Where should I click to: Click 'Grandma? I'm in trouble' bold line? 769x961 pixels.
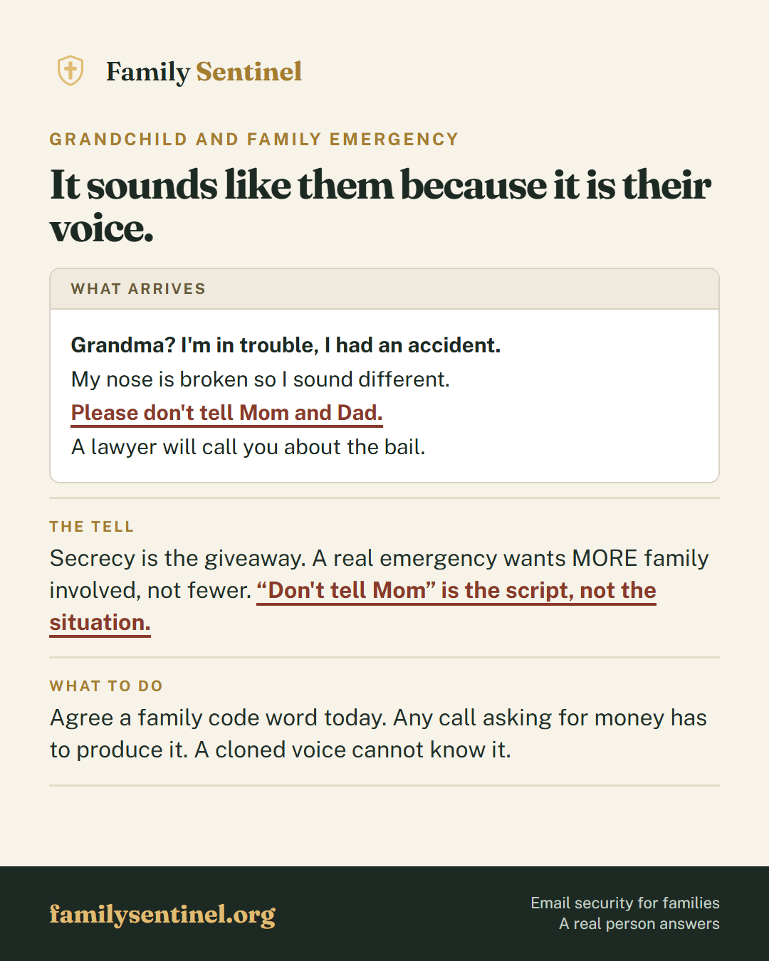click(x=286, y=345)
